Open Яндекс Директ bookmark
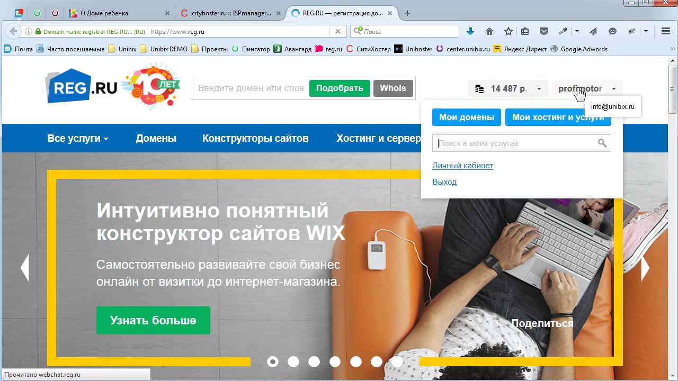678x381 pixels. tap(520, 49)
